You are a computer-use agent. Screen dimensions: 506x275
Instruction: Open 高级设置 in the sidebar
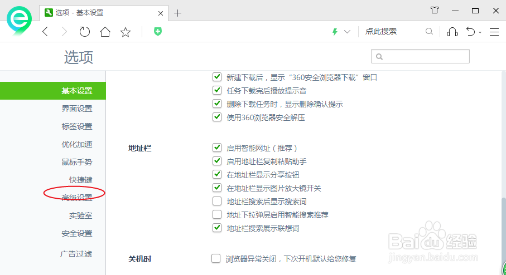[x=77, y=198]
